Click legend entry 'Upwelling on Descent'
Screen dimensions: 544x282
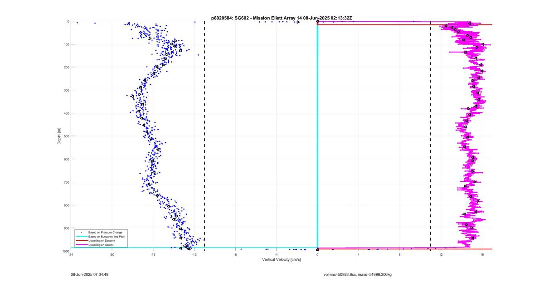[x=102, y=241]
